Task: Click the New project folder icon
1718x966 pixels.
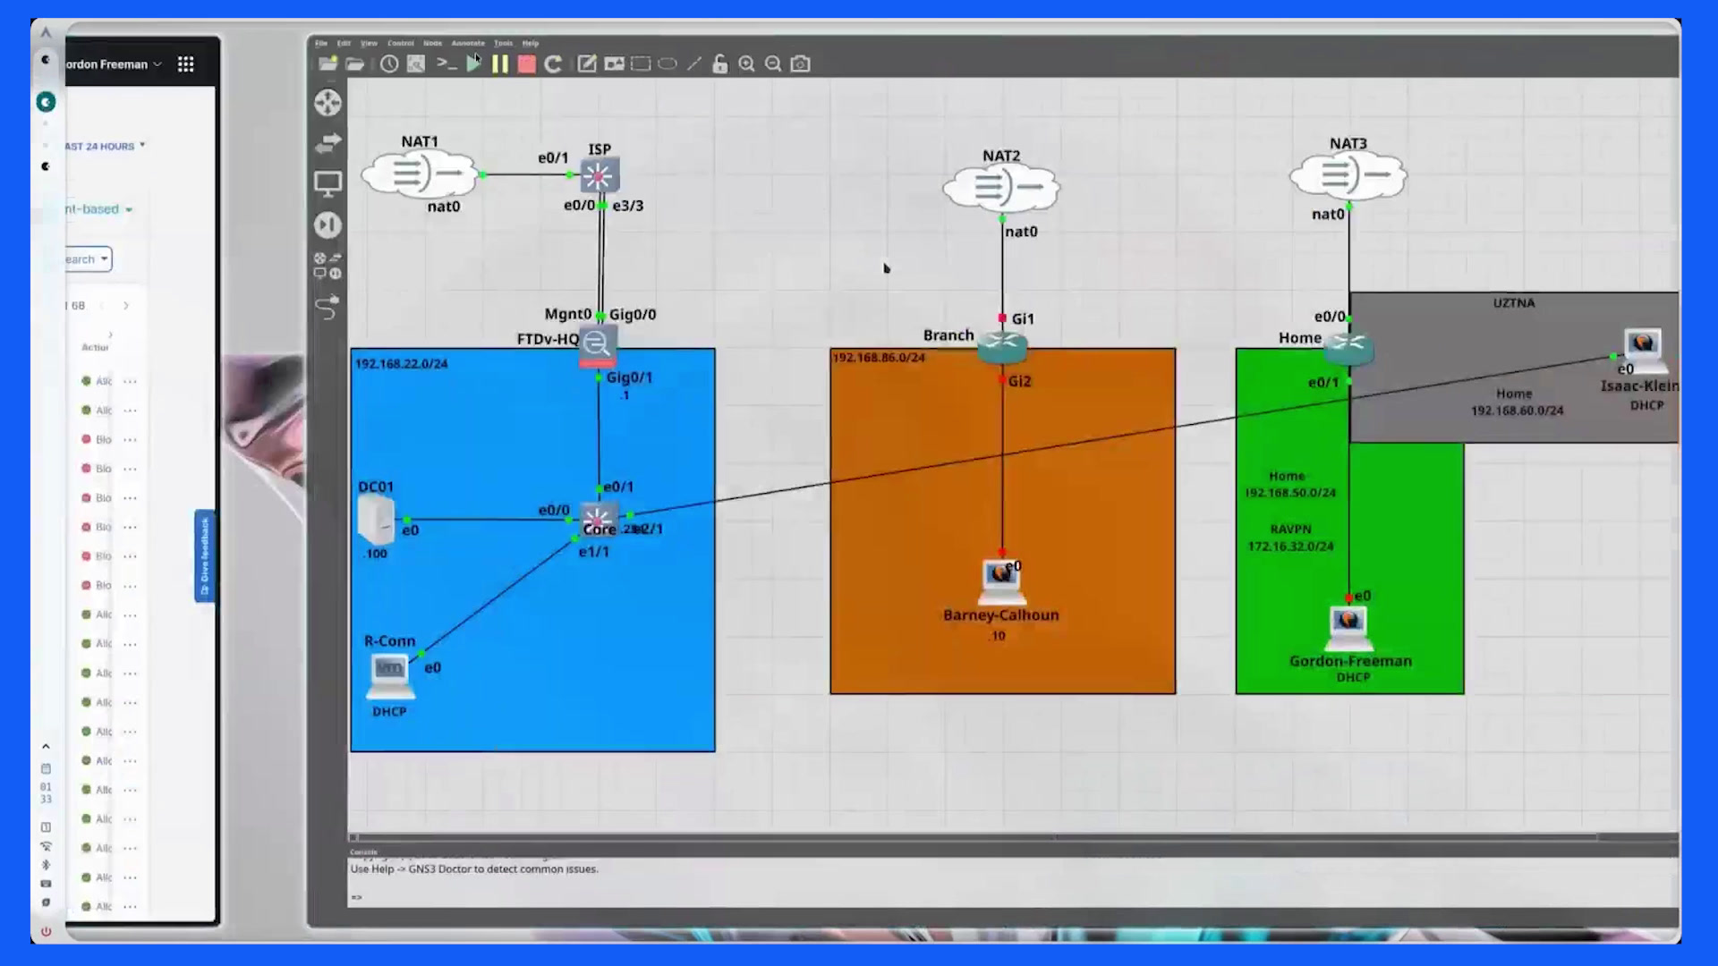Action: pyautogui.click(x=328, y=64)
